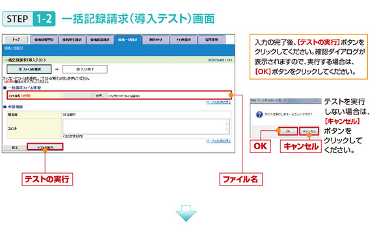Open the その他請求 tab
The image size is (377, 236).
184,40
